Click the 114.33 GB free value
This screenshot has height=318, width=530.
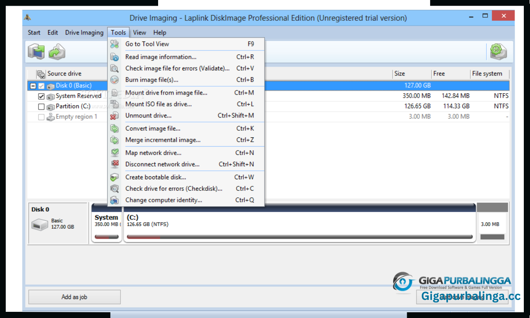click(x=455, y=106)
